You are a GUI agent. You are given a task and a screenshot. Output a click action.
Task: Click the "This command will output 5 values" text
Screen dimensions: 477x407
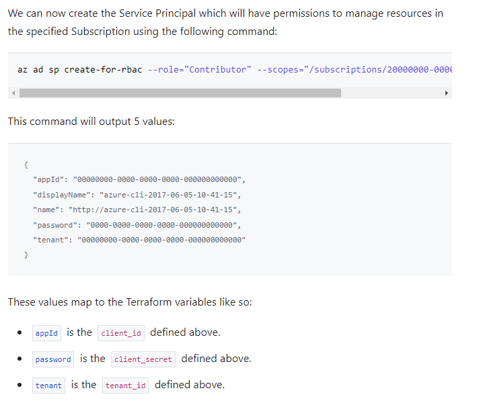[91, 122]
